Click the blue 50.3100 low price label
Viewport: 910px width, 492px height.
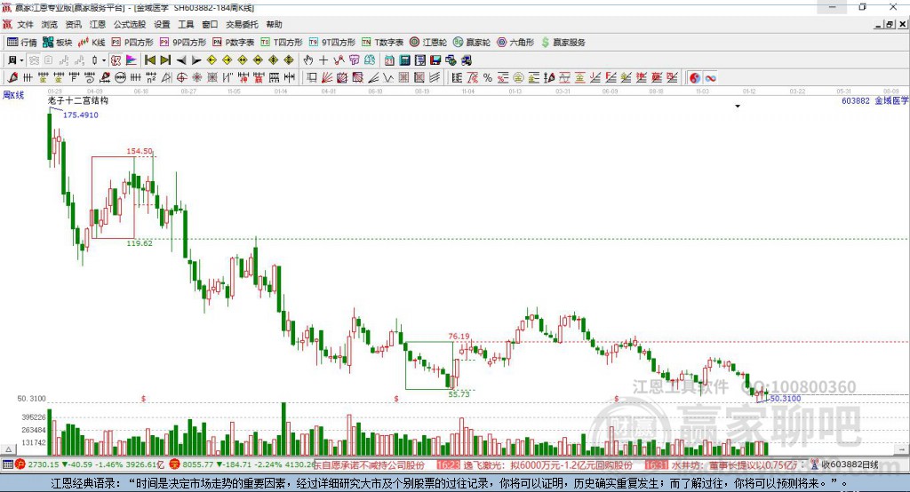(x=786, y=399)
